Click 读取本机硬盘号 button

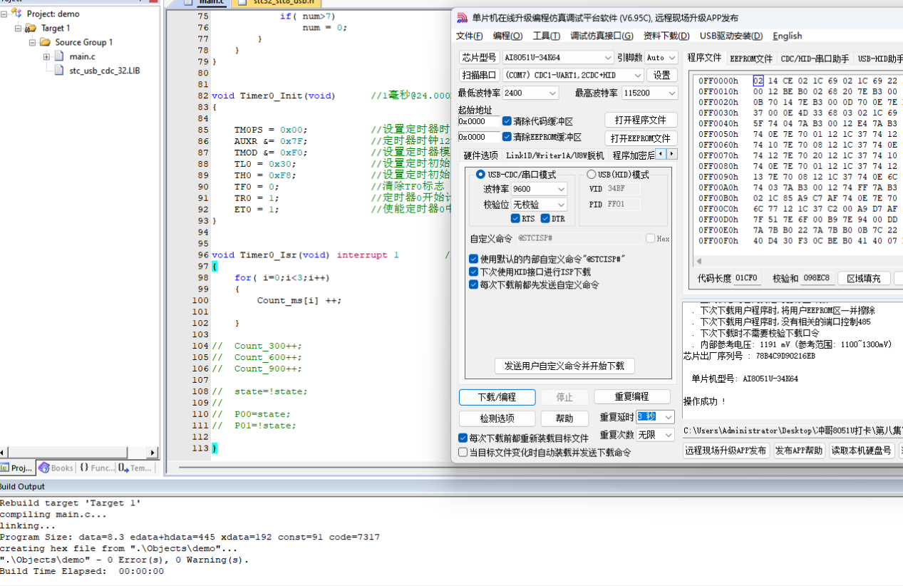[x=862, y=451]
